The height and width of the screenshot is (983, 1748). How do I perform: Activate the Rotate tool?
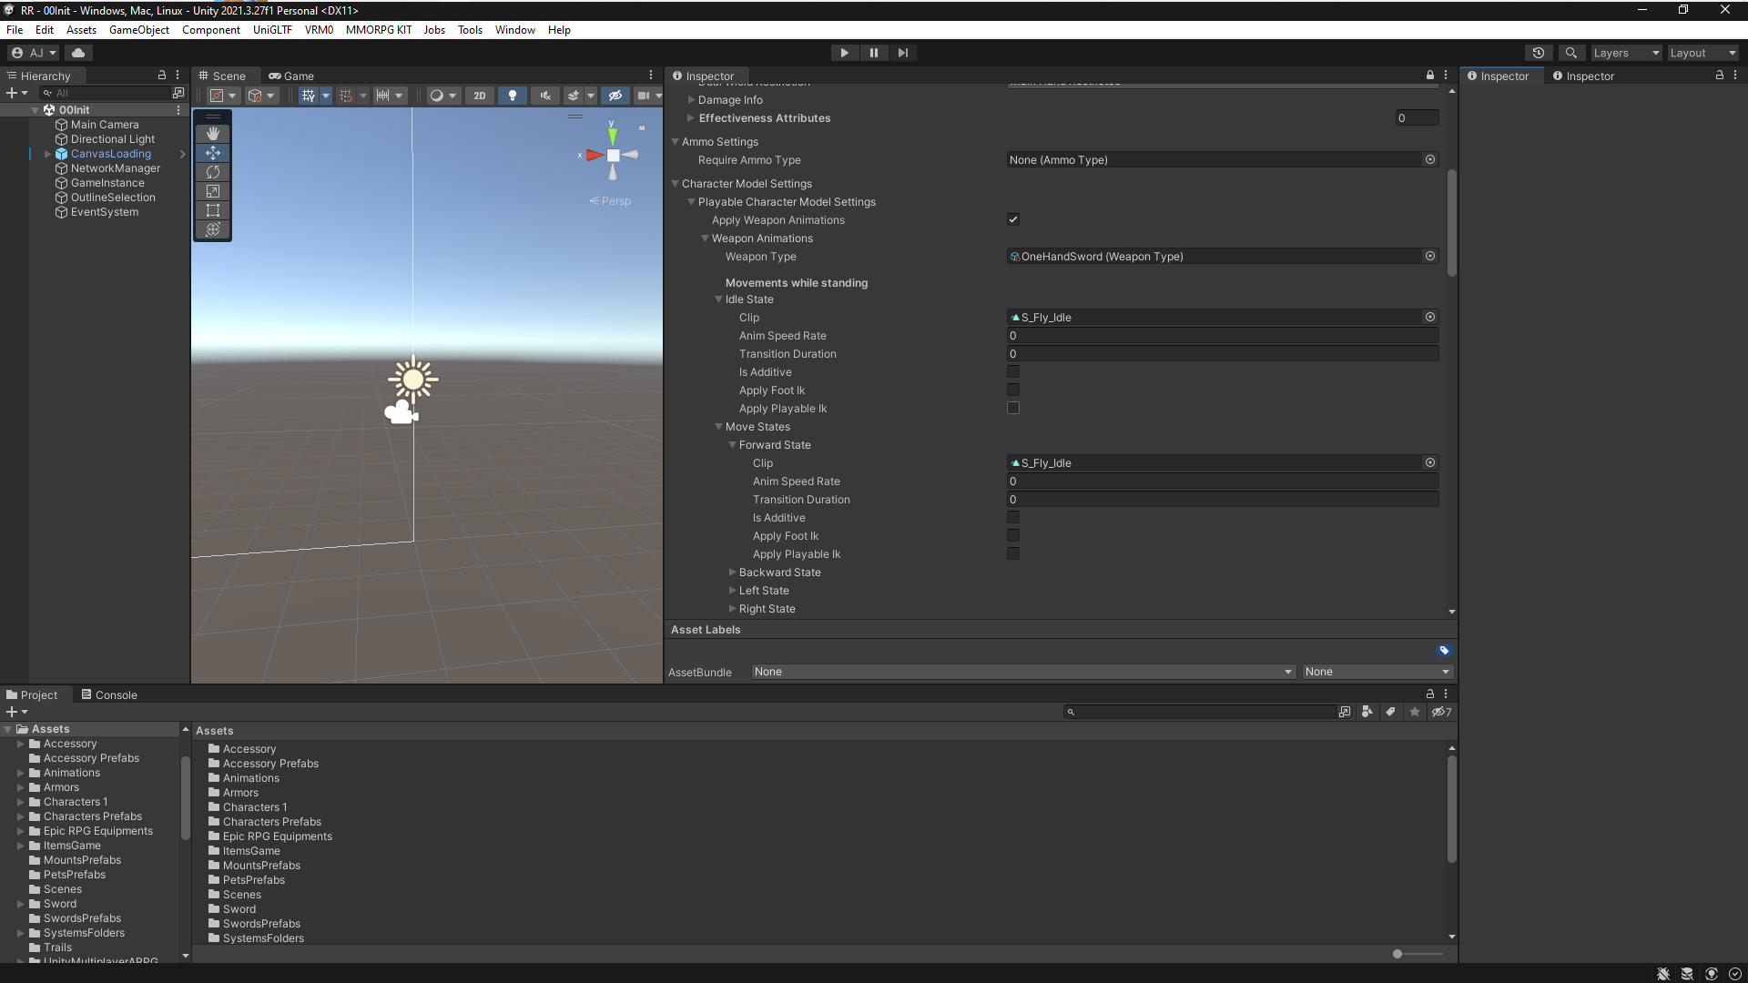pos(212,171)
